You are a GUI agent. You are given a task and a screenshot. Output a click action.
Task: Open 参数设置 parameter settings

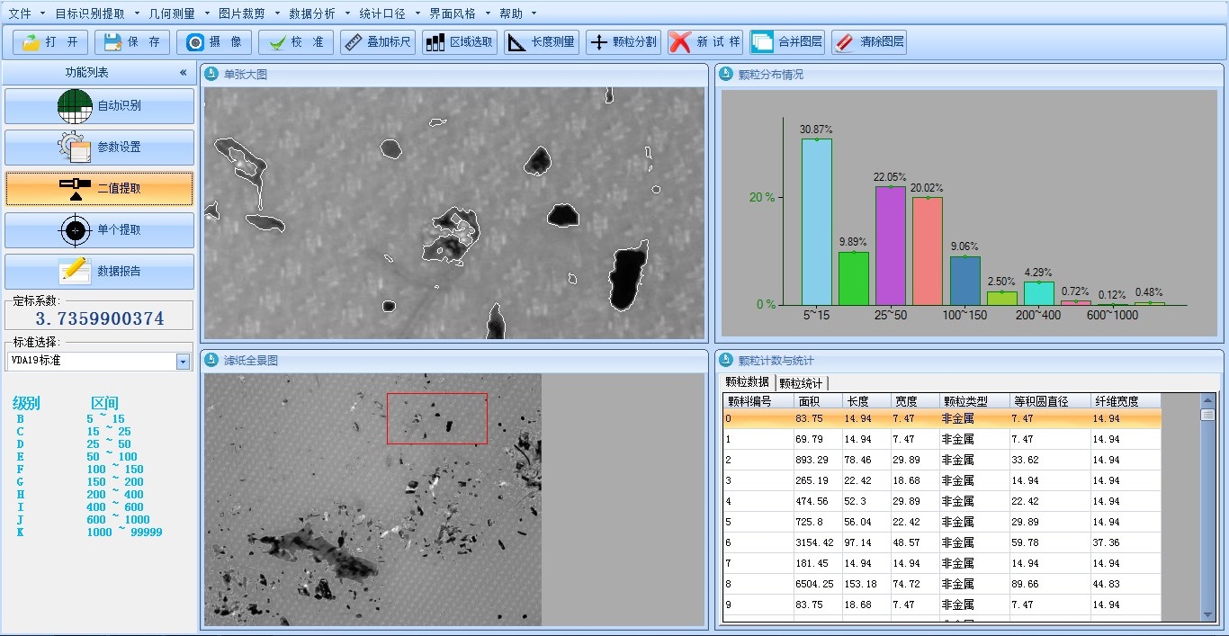tap(99, 148)
